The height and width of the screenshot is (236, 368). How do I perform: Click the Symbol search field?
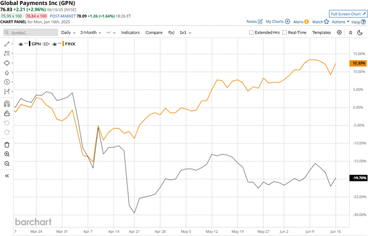click(x=30, y=33)
